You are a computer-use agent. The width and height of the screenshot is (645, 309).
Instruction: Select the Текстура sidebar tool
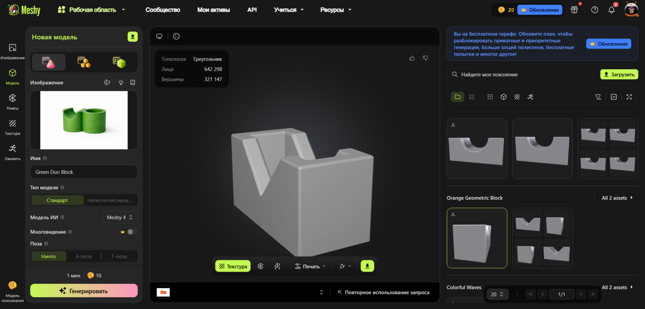[x=13, y=126]
